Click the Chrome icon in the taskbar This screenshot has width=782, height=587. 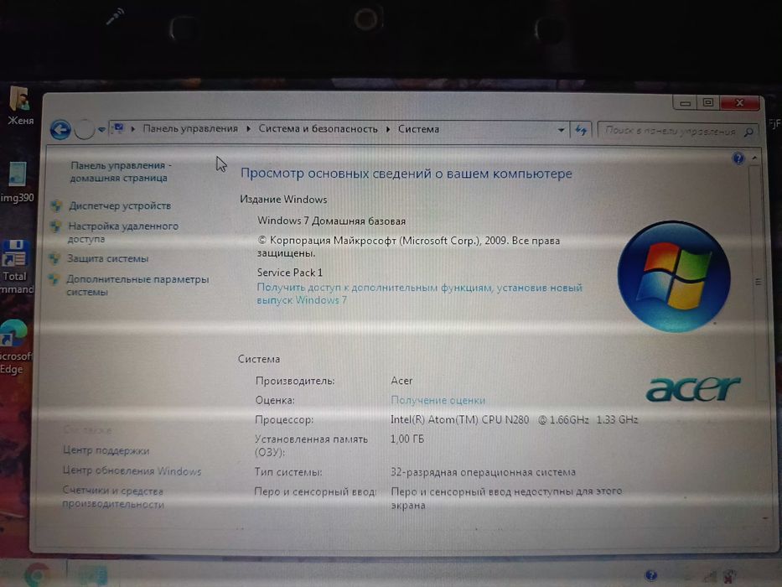(x=37, y=574)
